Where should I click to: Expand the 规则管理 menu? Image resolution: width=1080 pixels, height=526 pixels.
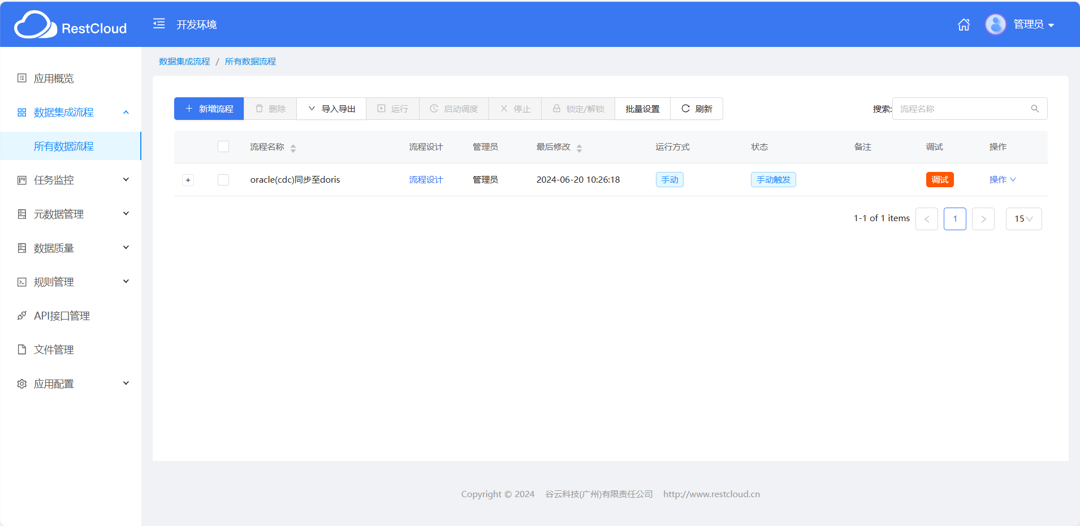click(x=71, y=282)
